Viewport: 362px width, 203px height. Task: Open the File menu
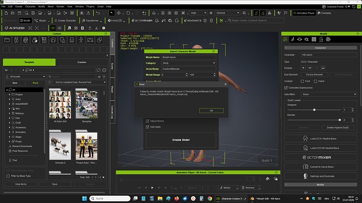(x=3, y=7)
